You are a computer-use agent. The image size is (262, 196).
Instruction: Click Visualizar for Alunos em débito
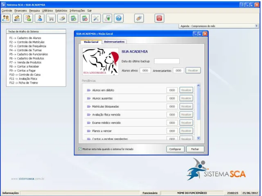click(186, 90)
